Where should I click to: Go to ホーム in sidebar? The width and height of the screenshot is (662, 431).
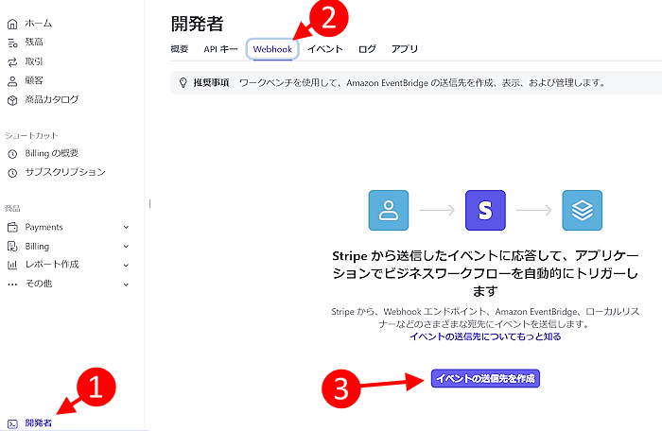point(39,24)
